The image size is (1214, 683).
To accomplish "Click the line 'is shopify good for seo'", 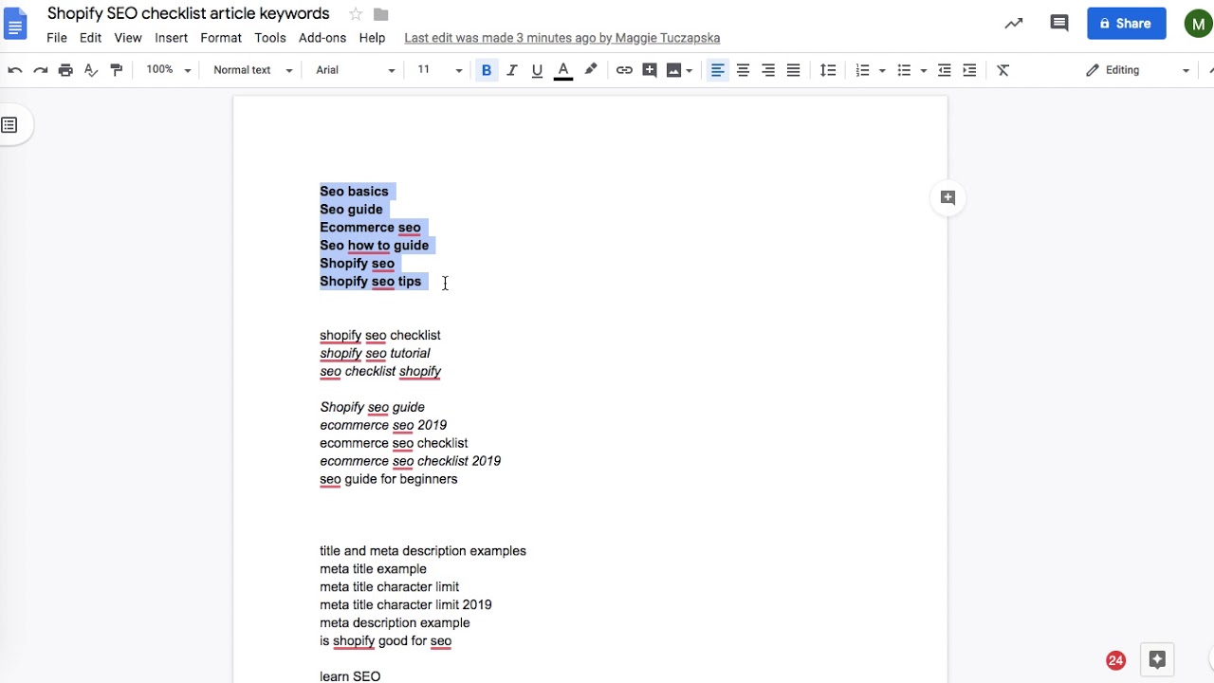I will point(385,641).
